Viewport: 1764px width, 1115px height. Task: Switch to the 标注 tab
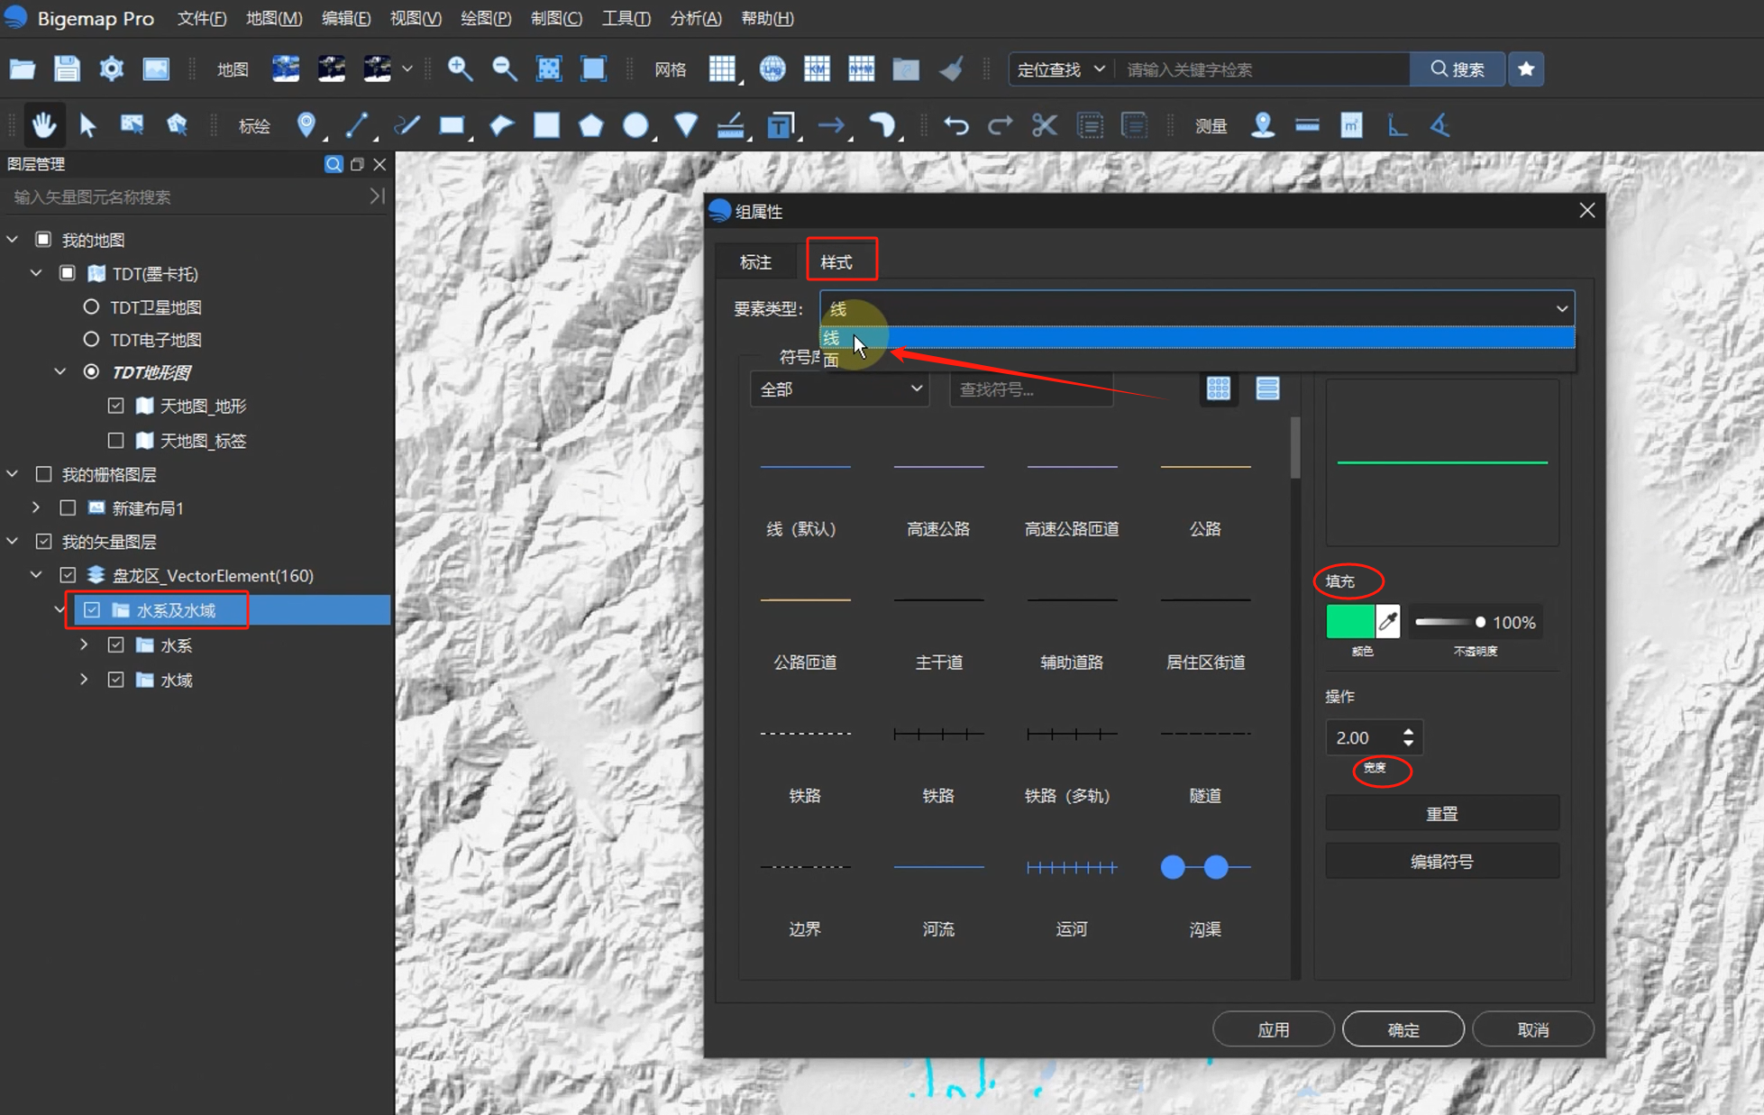click(x=755, y=262)
